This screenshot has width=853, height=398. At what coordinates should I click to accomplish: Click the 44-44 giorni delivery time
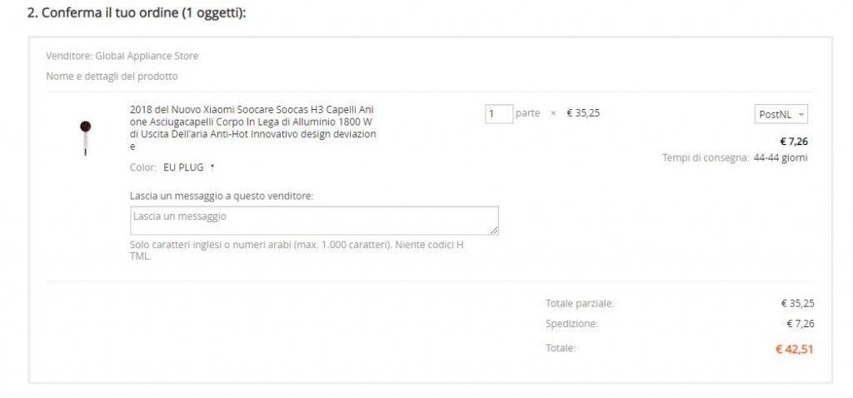(x=781, y=158)
